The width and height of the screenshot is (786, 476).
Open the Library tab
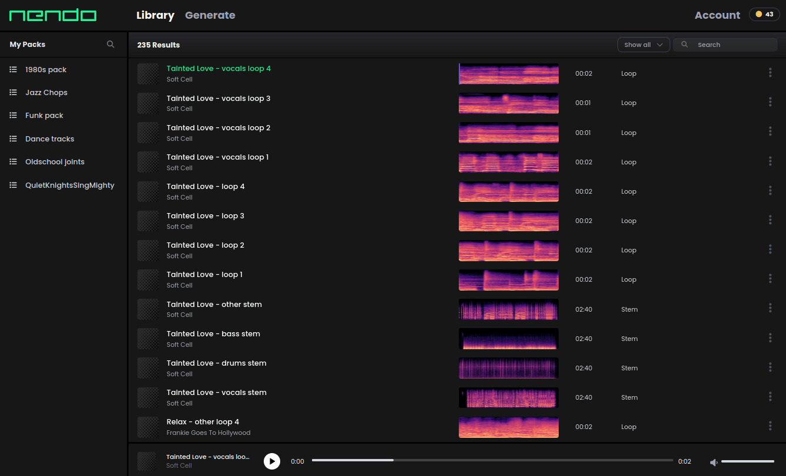point(155,15)
